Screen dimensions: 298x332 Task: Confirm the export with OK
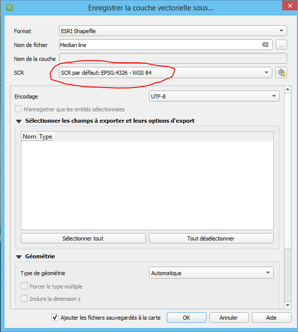point(186,318)
